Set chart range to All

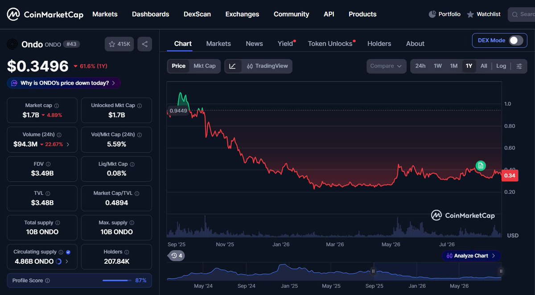point(484,66)
